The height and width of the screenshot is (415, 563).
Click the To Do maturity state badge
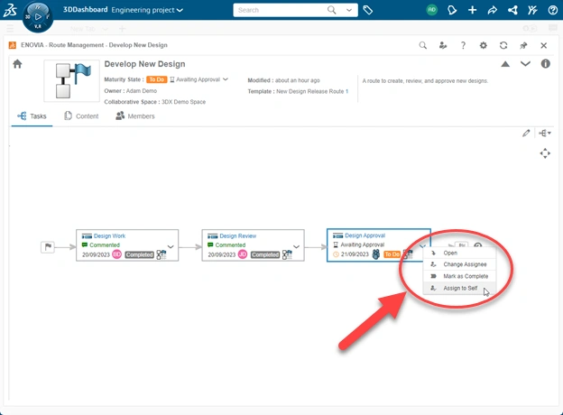pyautogui.click(x=157, y=79)
